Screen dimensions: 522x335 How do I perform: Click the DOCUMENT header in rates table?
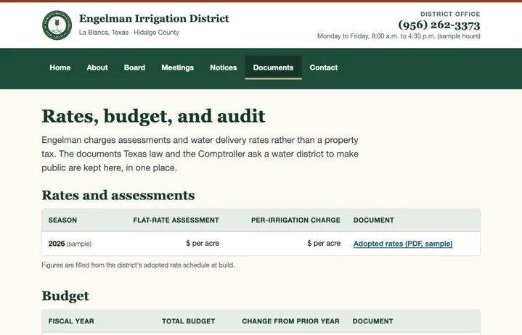coord(373,220)
